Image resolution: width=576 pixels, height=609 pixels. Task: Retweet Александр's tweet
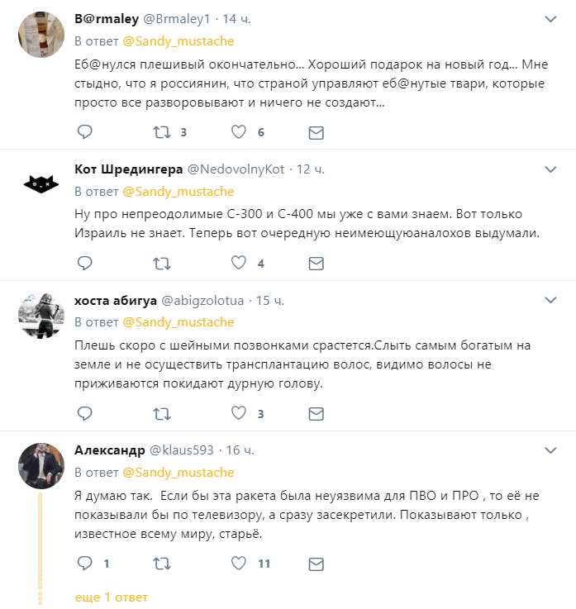163,564
